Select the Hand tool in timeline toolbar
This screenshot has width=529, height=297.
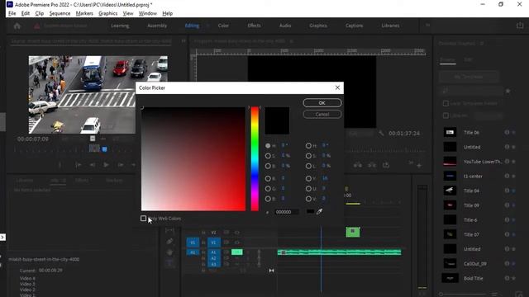pos(169,252)
